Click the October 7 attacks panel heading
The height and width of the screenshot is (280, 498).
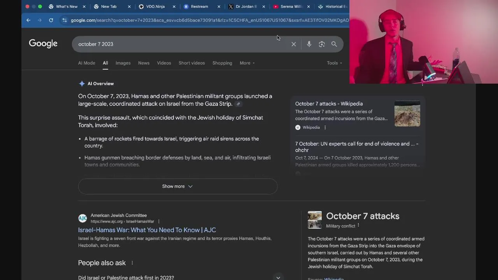coord(363,216)
